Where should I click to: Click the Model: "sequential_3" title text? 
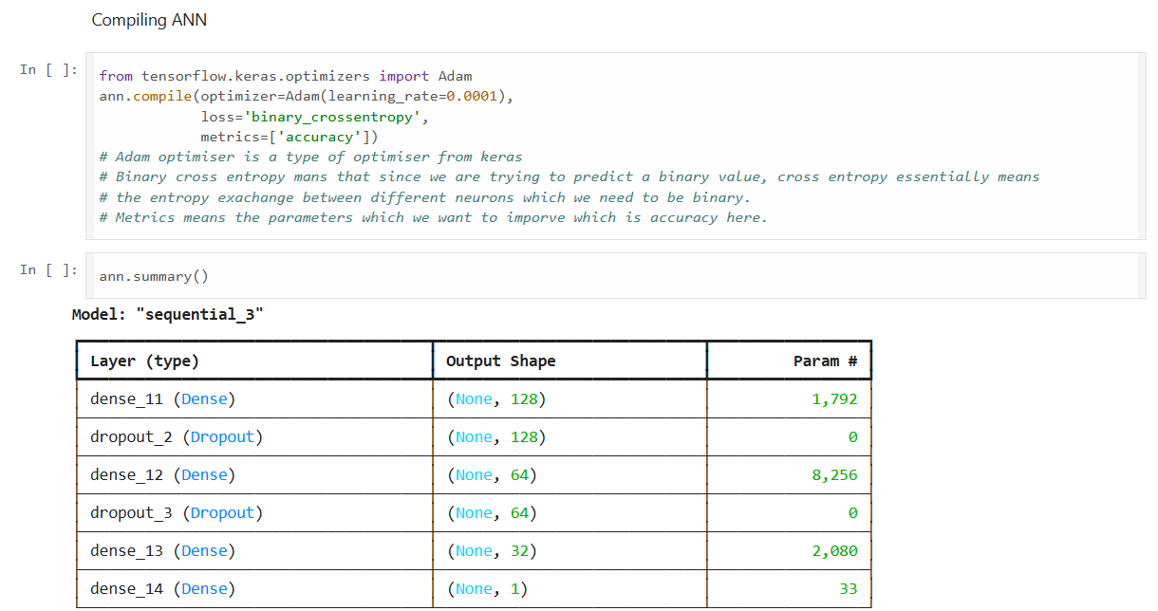[168, 314]
